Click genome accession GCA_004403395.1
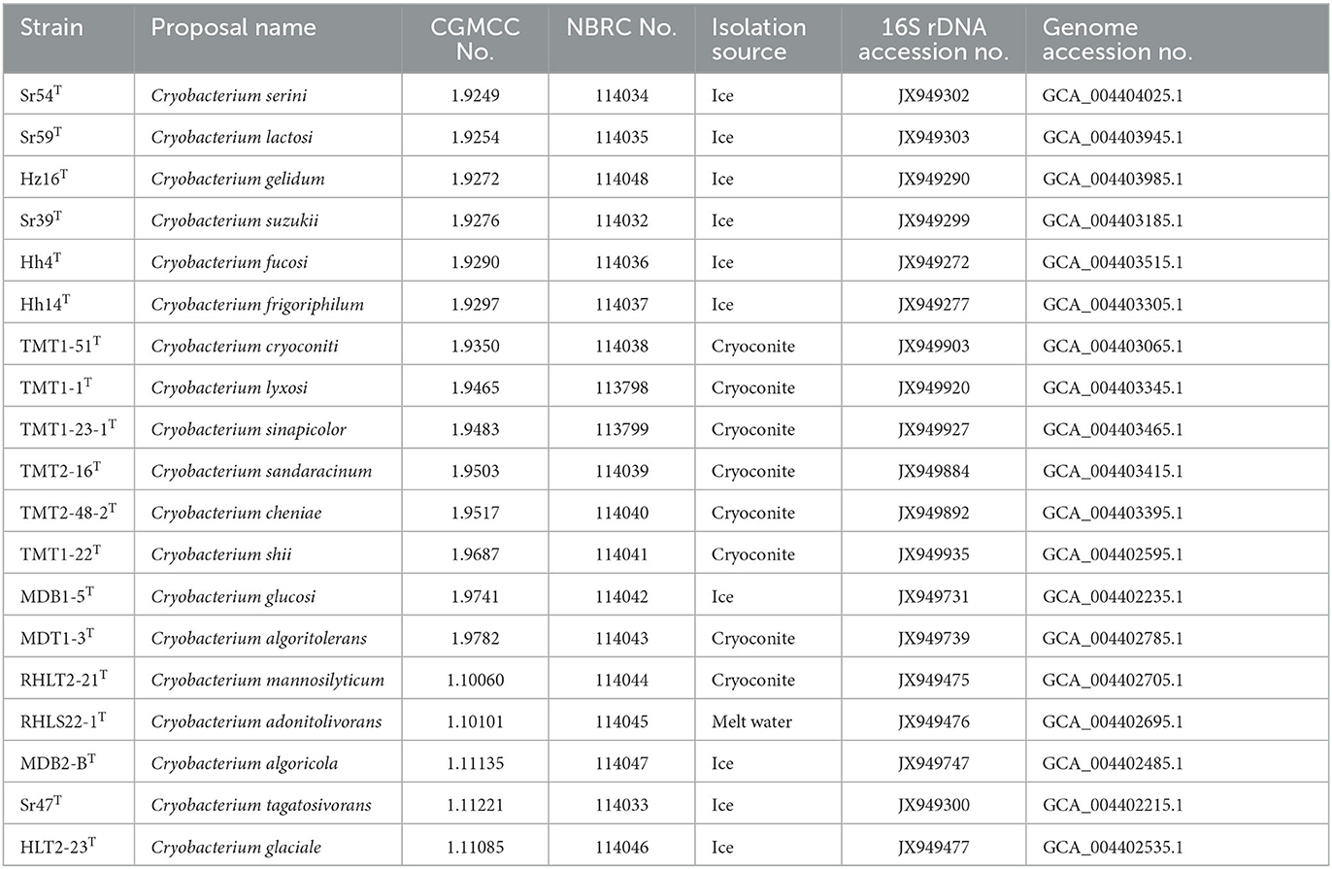 pos(1113,513)
